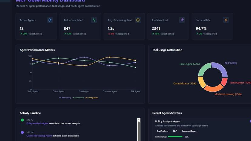Toggle the Integration series in chart legend
Screen dimensions: 251x141
click(x=92, y=98)
